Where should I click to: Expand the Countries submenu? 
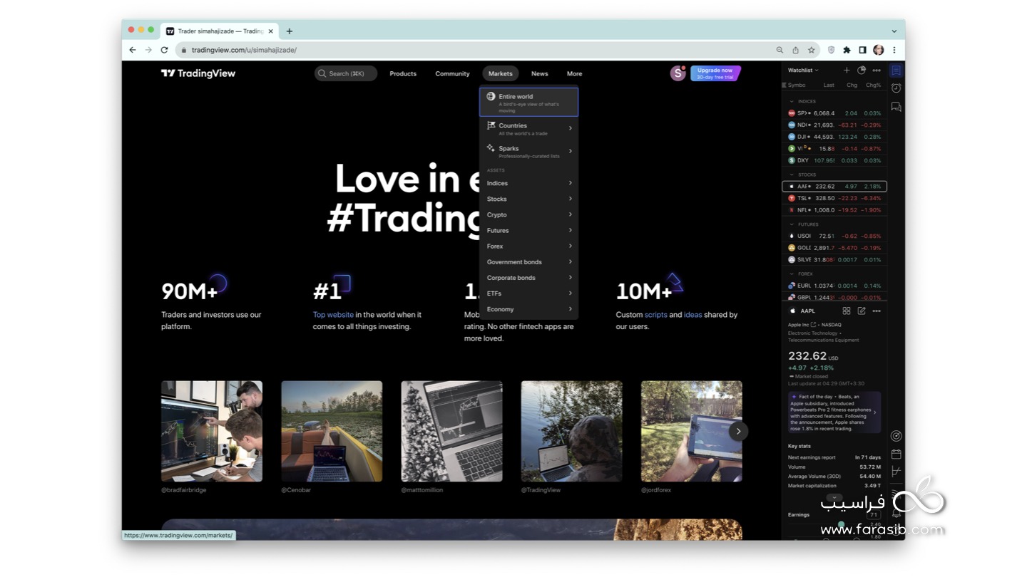click(x=571, y=128)
